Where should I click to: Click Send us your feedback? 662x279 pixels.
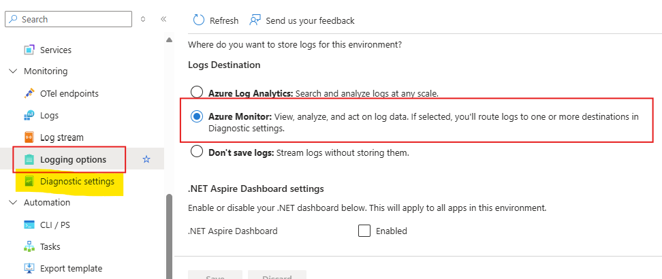[302, 20]
